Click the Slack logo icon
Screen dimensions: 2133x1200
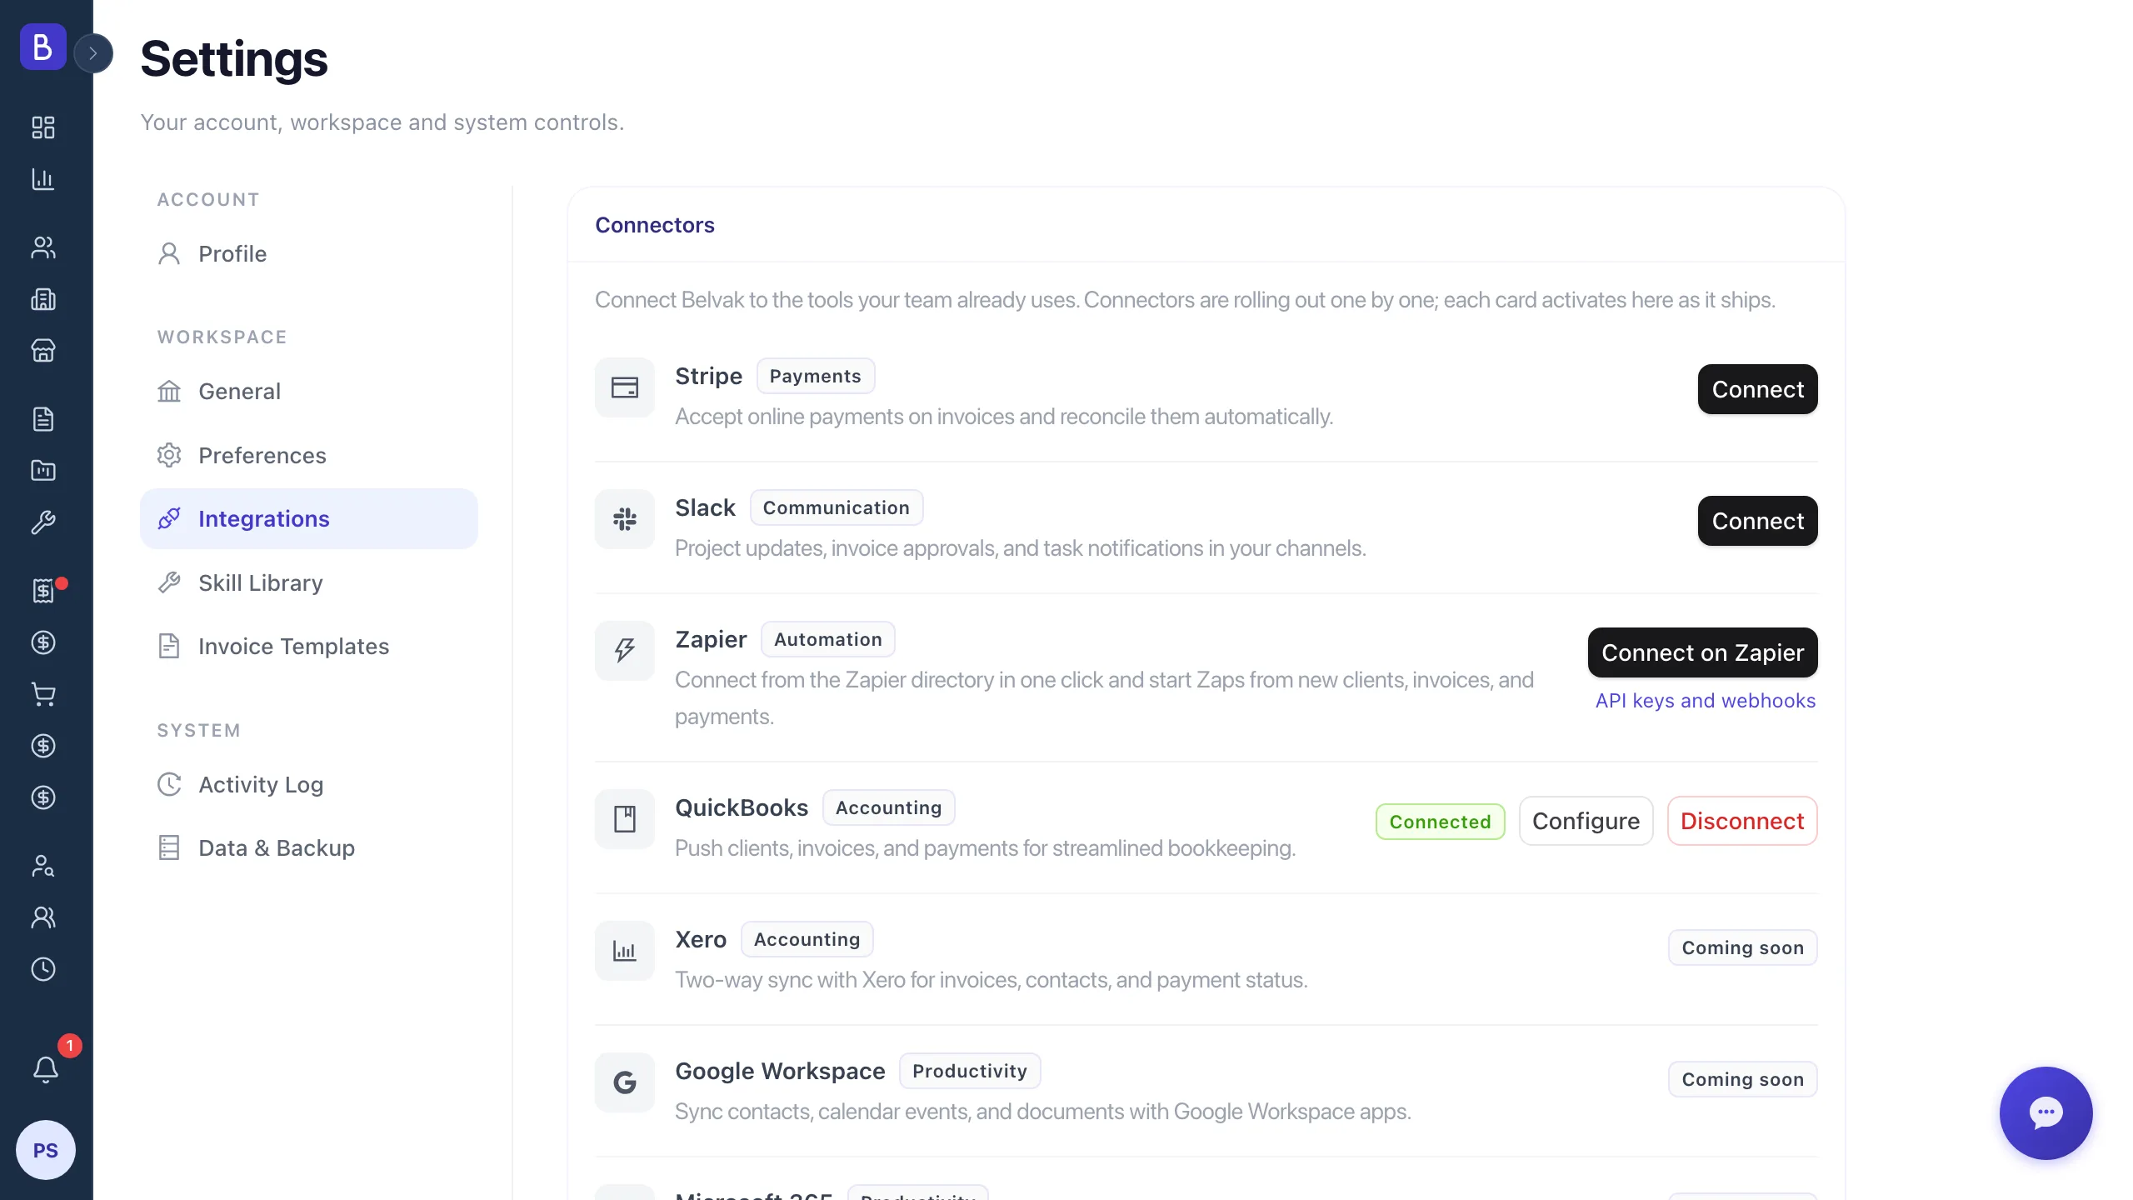click(625, 519)
